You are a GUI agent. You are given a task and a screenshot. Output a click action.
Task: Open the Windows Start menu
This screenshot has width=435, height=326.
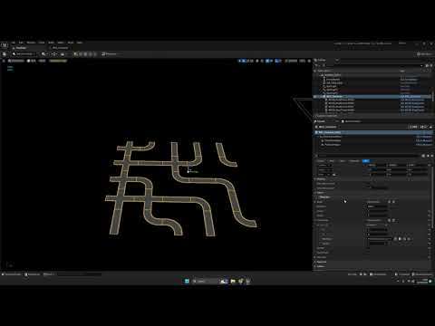tap(187, 281)
